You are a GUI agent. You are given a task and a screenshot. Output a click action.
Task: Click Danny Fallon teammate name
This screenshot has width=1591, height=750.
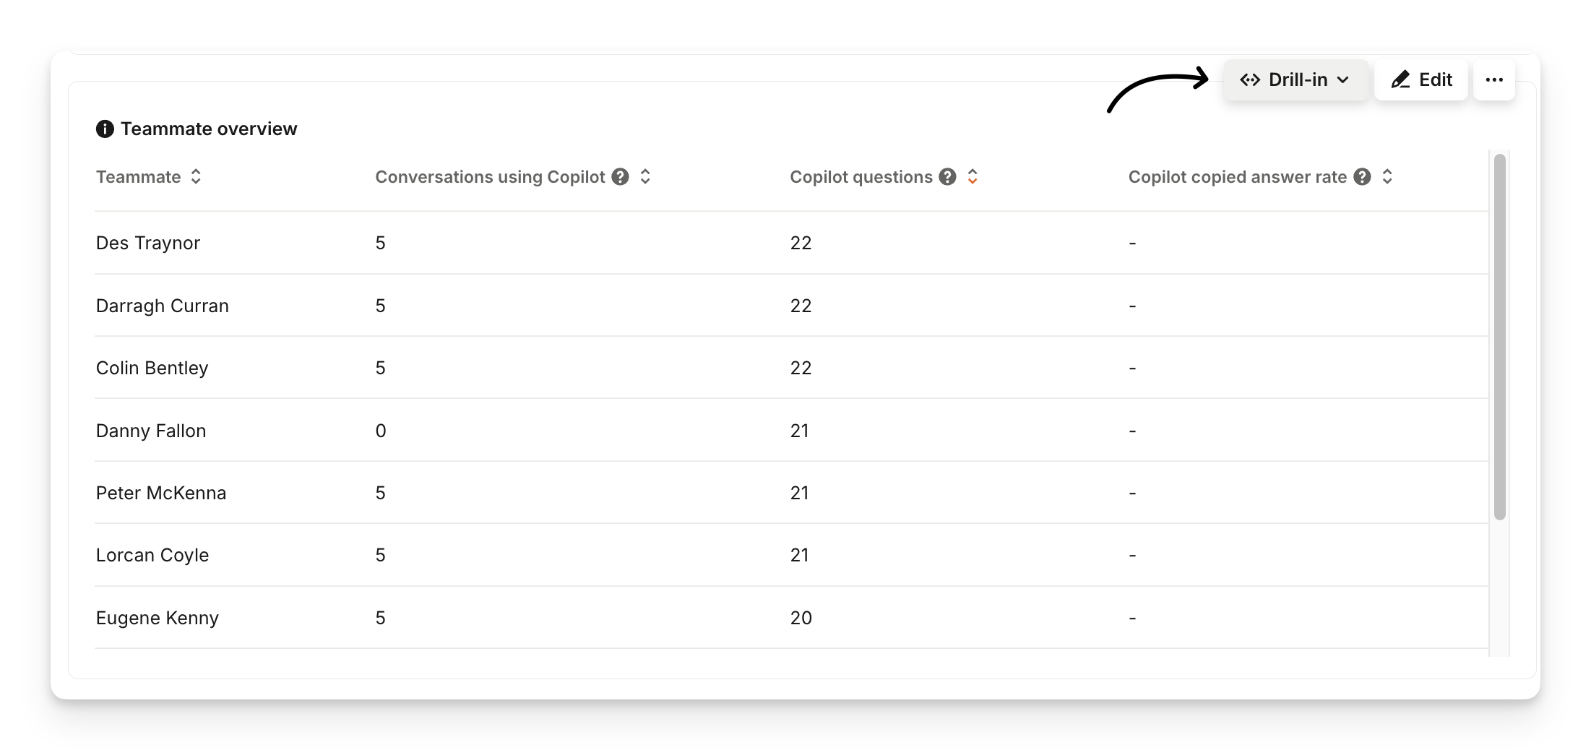pos(151,431)
